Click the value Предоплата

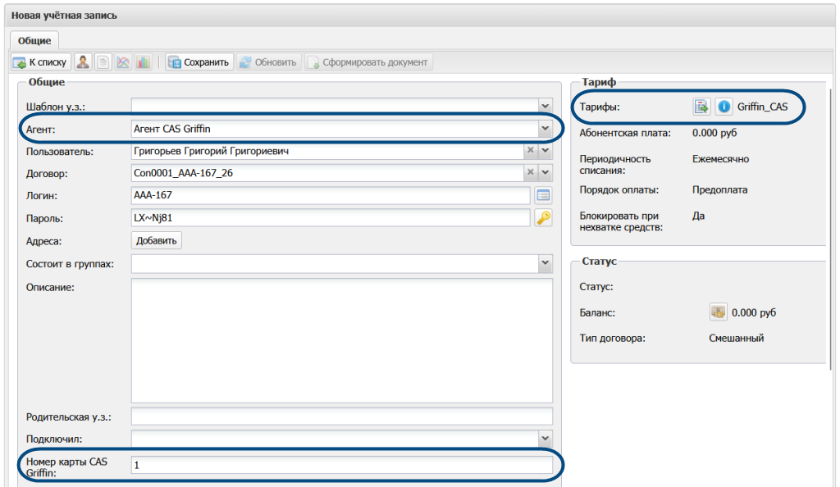[719, 189]
